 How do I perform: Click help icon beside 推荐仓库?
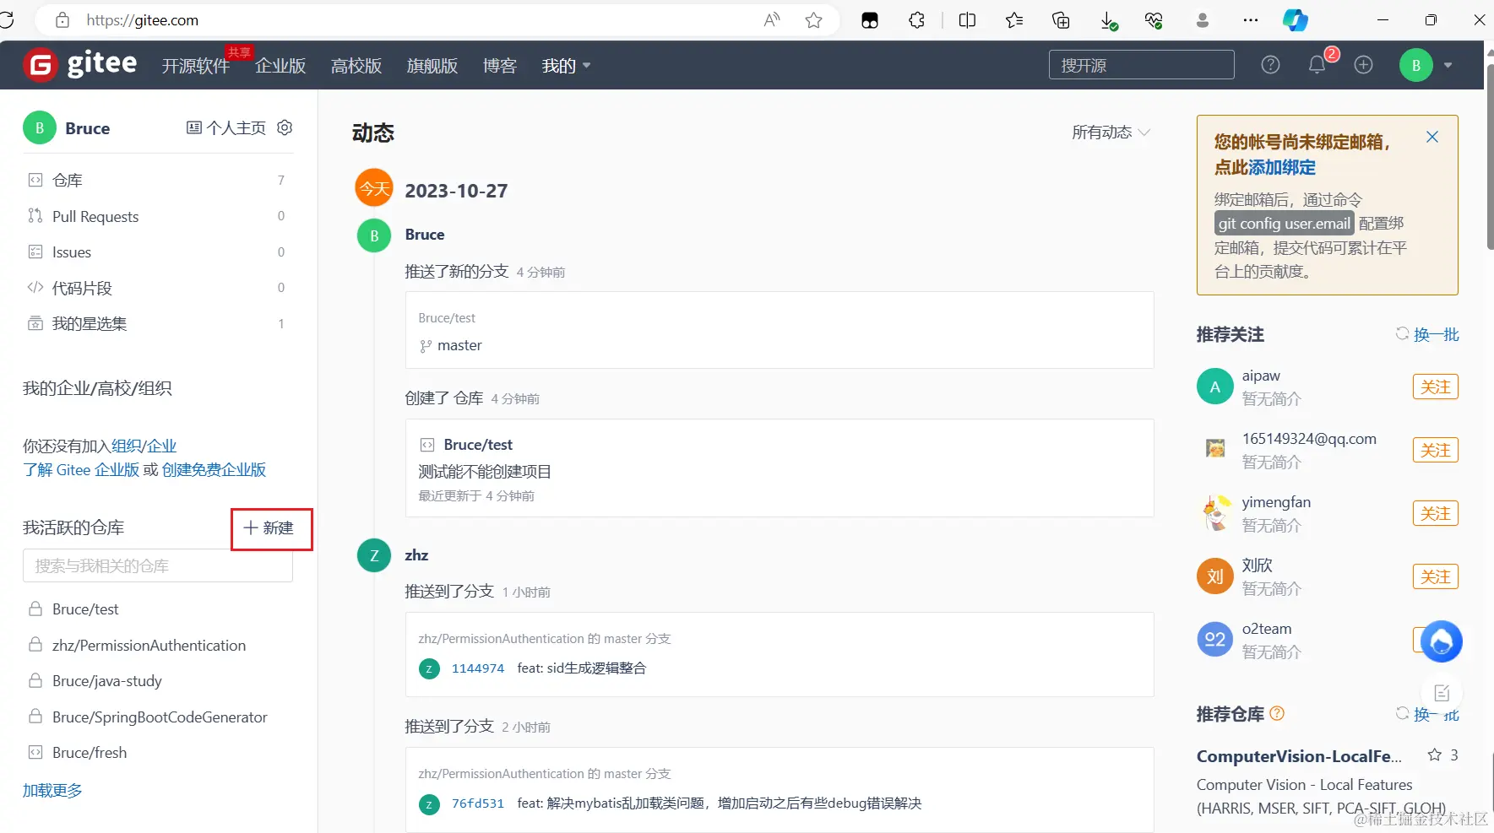coord(1277,713)
